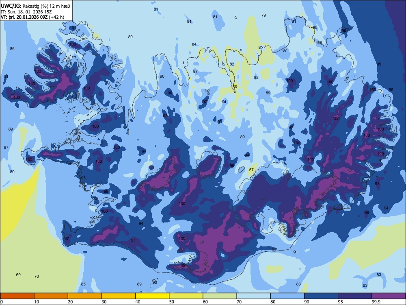Click the humidity value '88' on the map
Viewport: 406px width, 305px height.
tap(320, 43)
